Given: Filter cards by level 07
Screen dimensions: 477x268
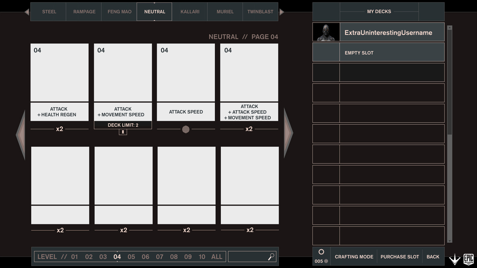Looking at the screenshot, I should click(x=160, y=257).
